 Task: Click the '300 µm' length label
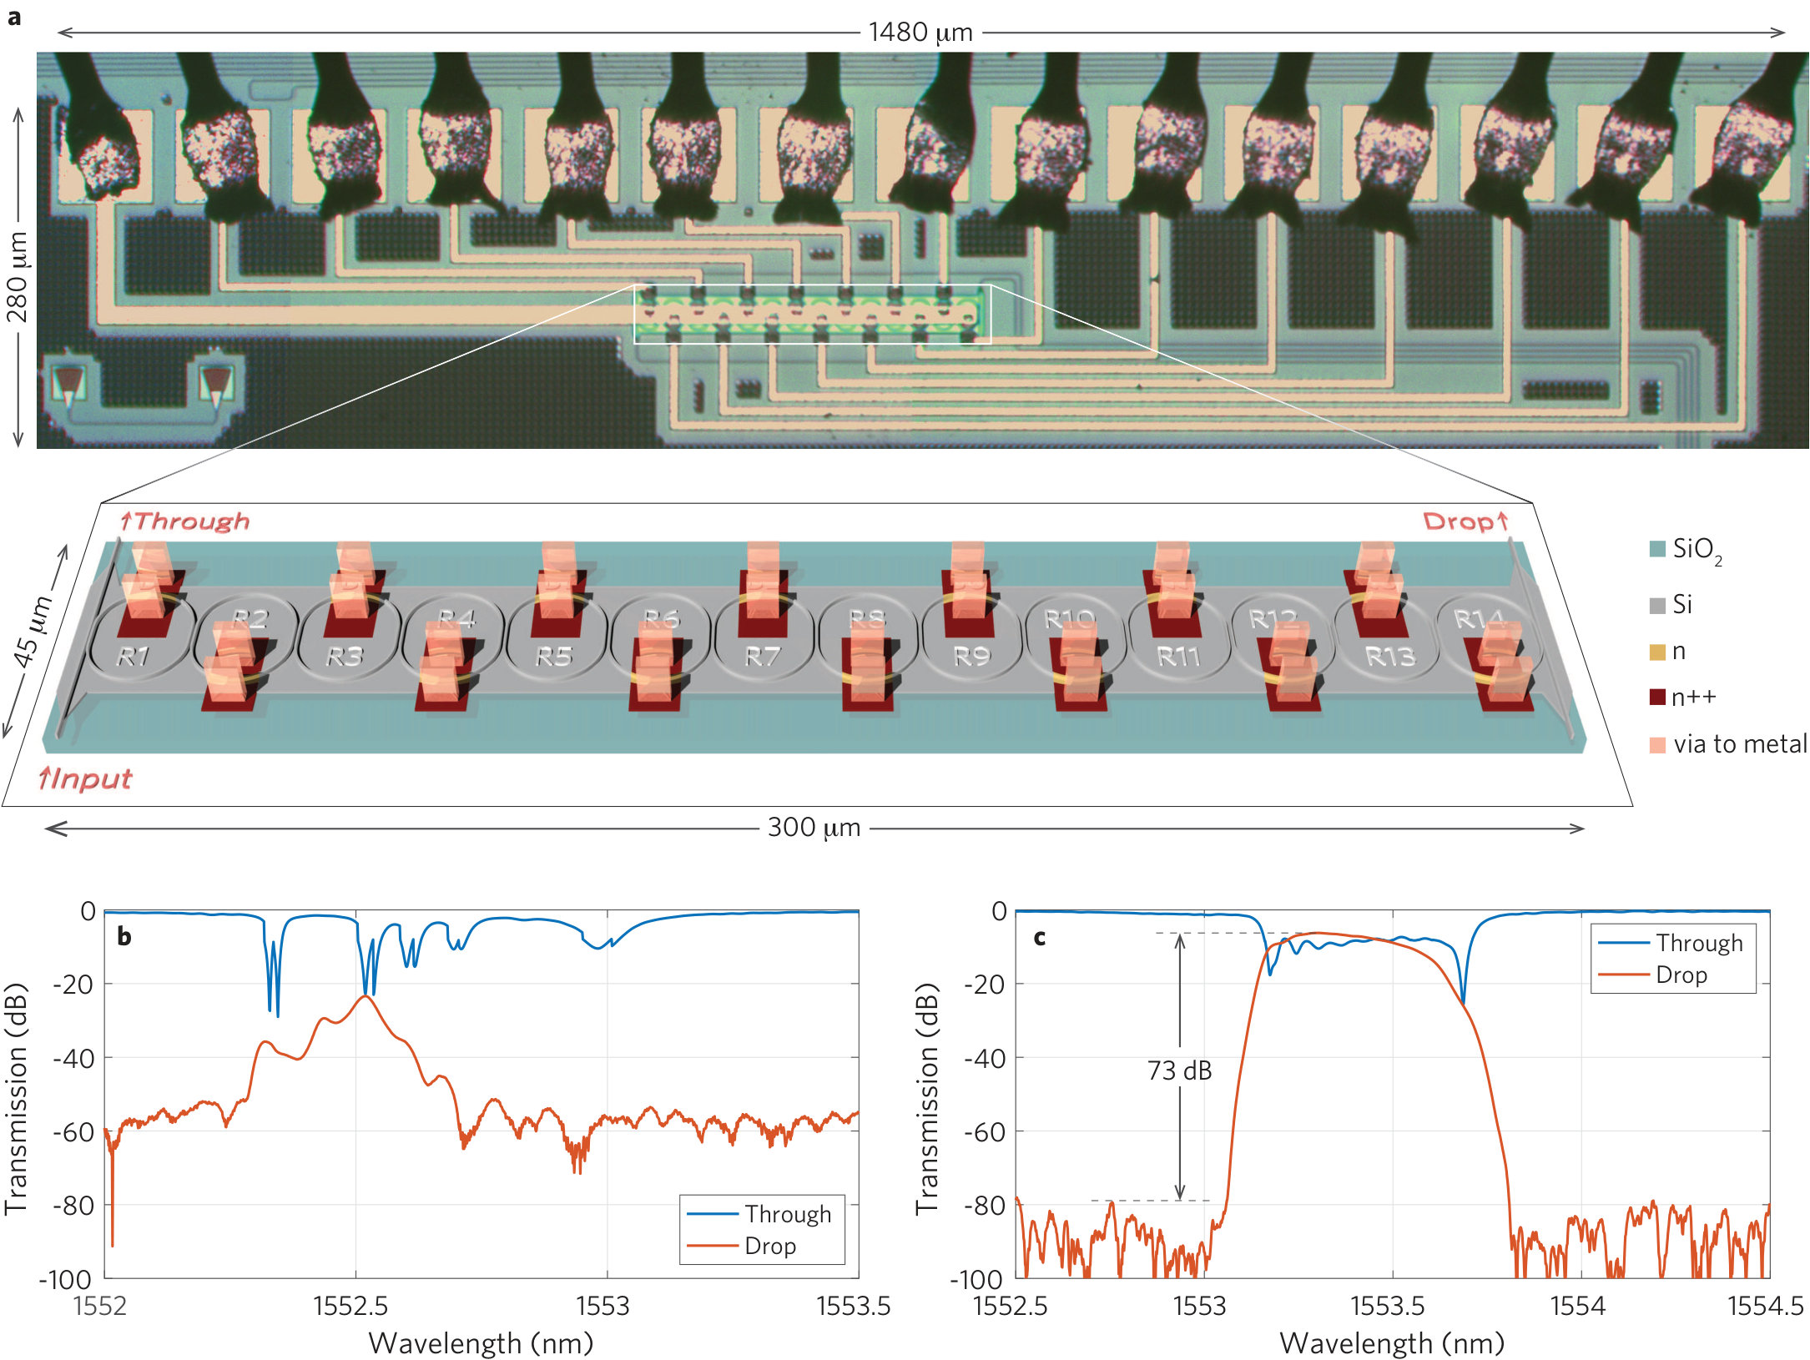pyautogui.click(x=814, y=827)
